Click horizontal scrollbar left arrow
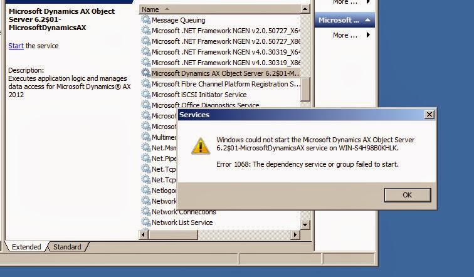 (x=144, y=235)
